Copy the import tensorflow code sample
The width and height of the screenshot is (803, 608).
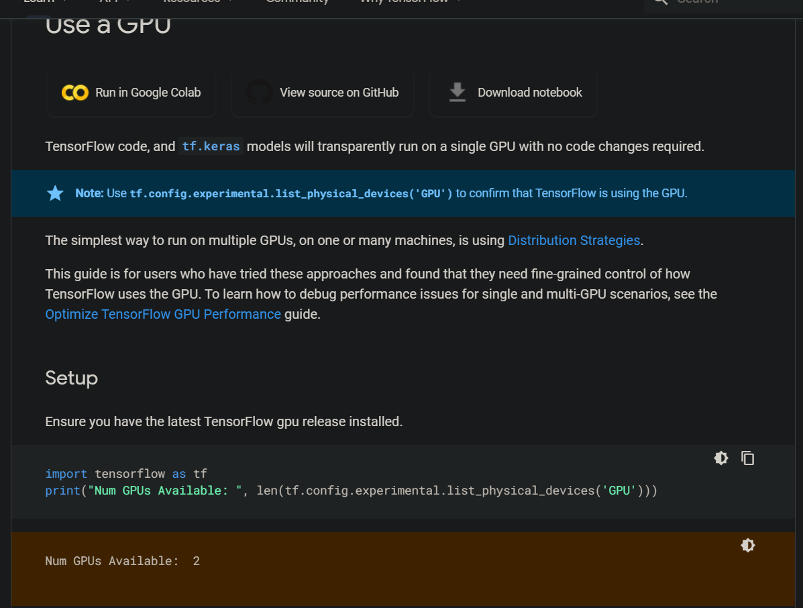point(748,458)
